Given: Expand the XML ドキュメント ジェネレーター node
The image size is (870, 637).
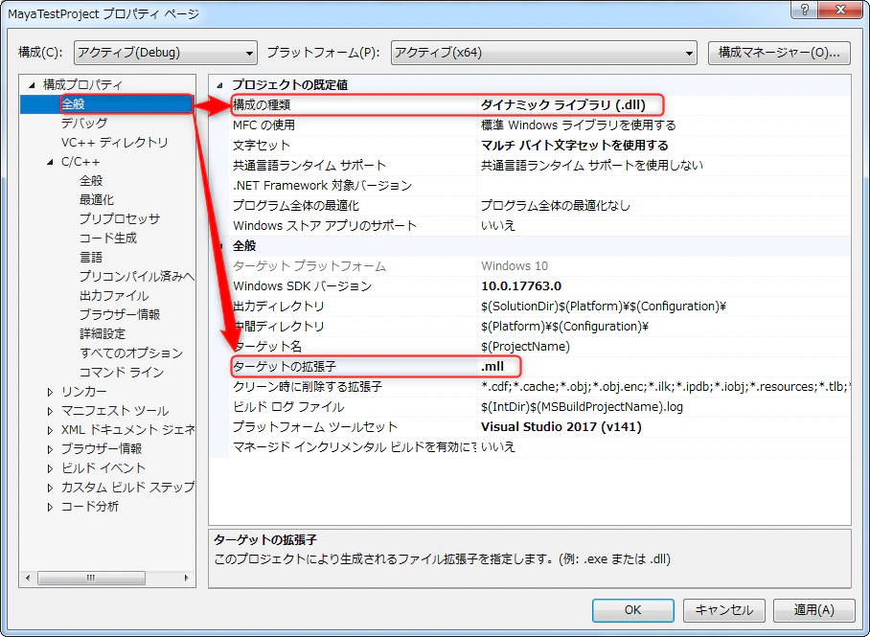Looking at the screenshot, I should point(50,431).
